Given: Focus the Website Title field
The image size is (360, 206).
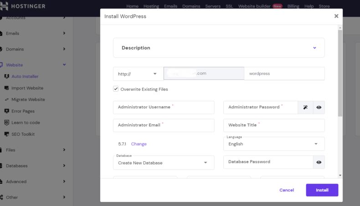Looking at the screenshot, I should (x=274, y=125).
